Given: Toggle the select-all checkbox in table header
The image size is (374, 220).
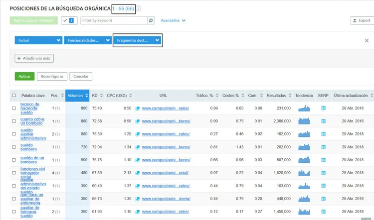Looking at the screenshot, I should (14, 96).
